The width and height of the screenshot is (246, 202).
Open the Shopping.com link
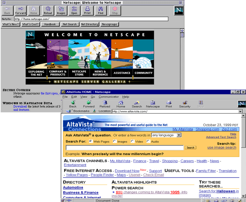pos(207,129)
